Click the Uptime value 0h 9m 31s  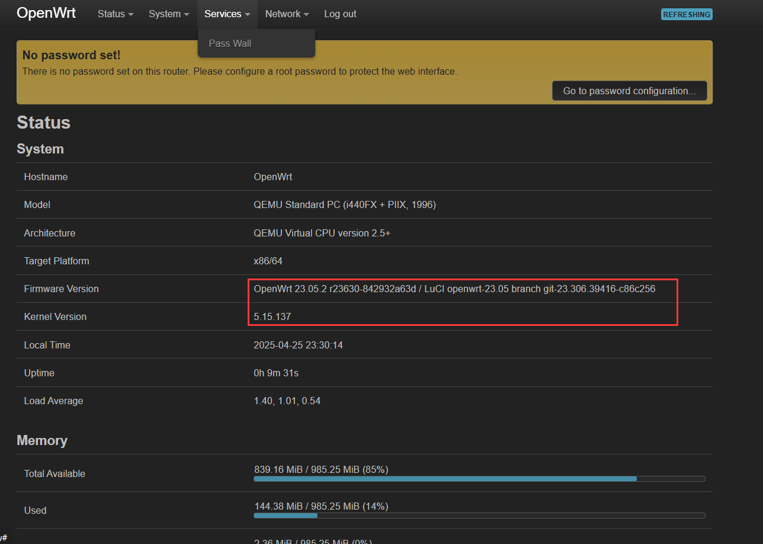coord(276,373)
